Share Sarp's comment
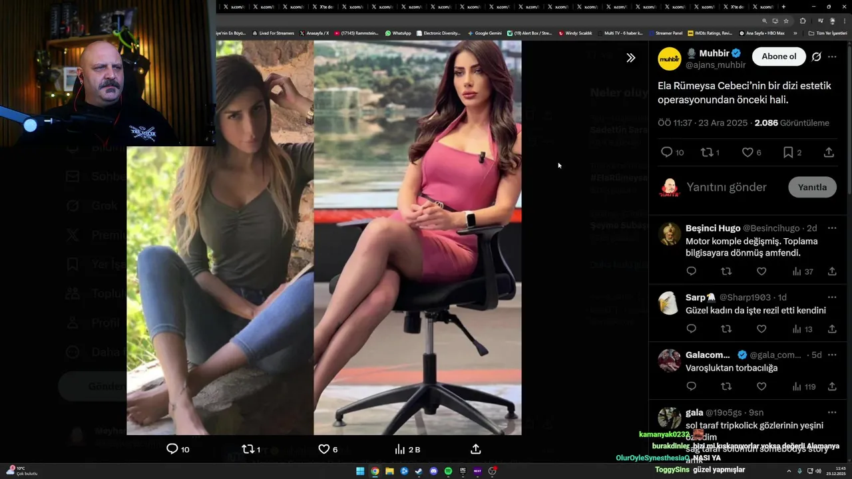 pyautogui.click(x=832, y=329)
